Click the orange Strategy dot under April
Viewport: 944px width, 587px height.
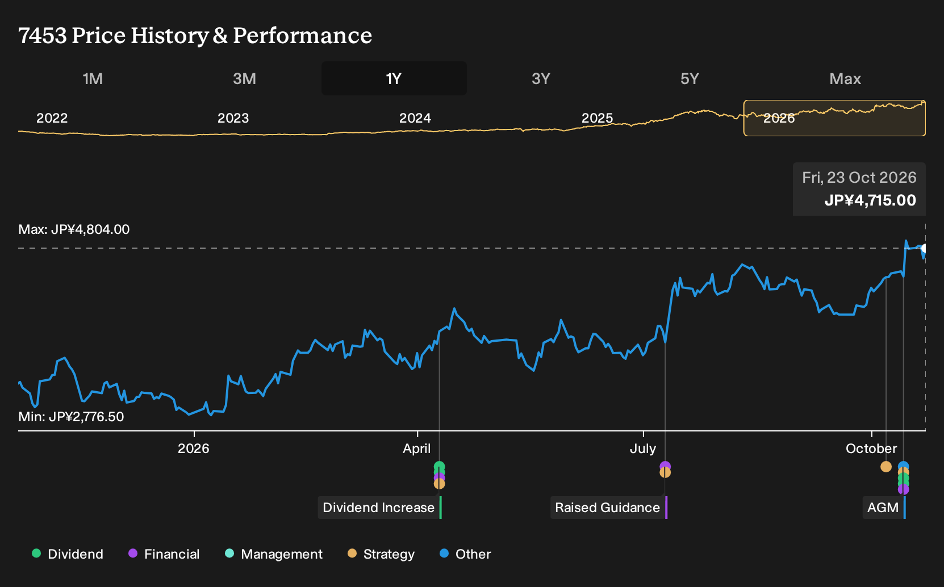point(439,484)
